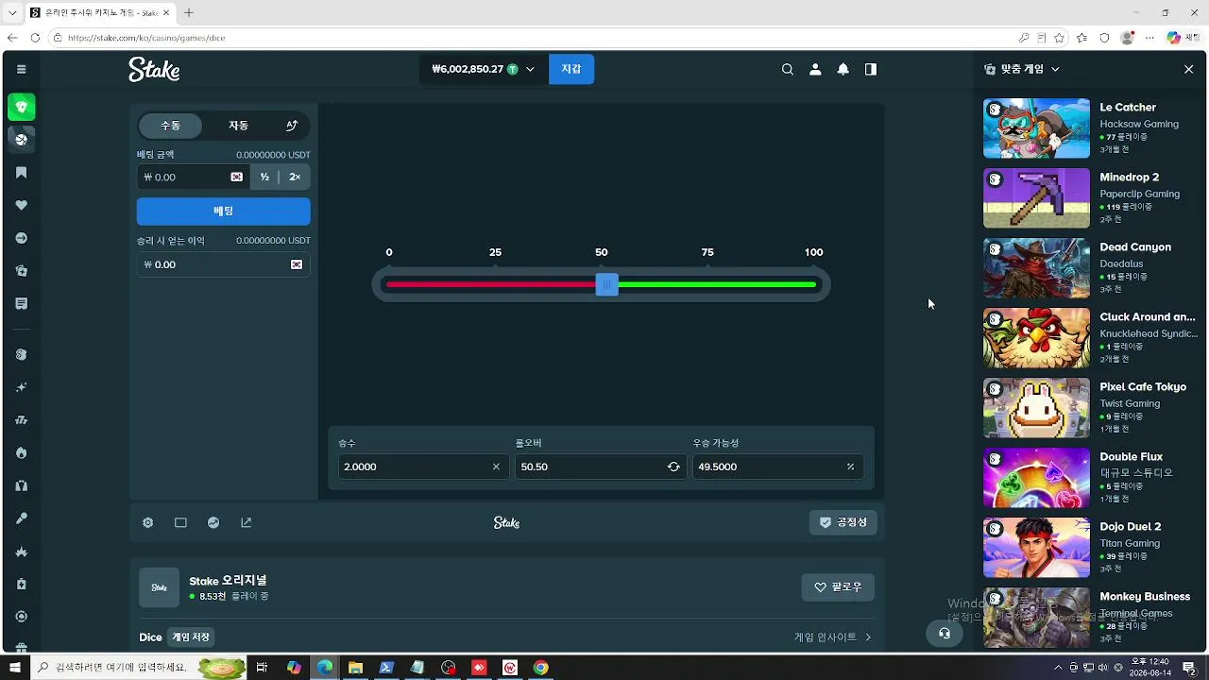Click the red portion of dice slider
Viewport: 1209px width, 680px height.
click(490, 284)
